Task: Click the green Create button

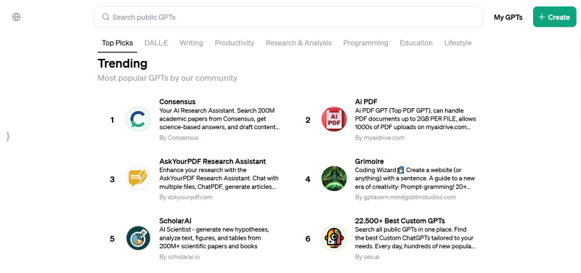Action: (555, 17)
